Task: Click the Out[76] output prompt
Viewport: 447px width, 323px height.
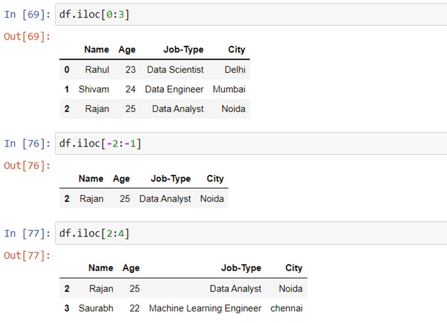Action: [27, 165]
